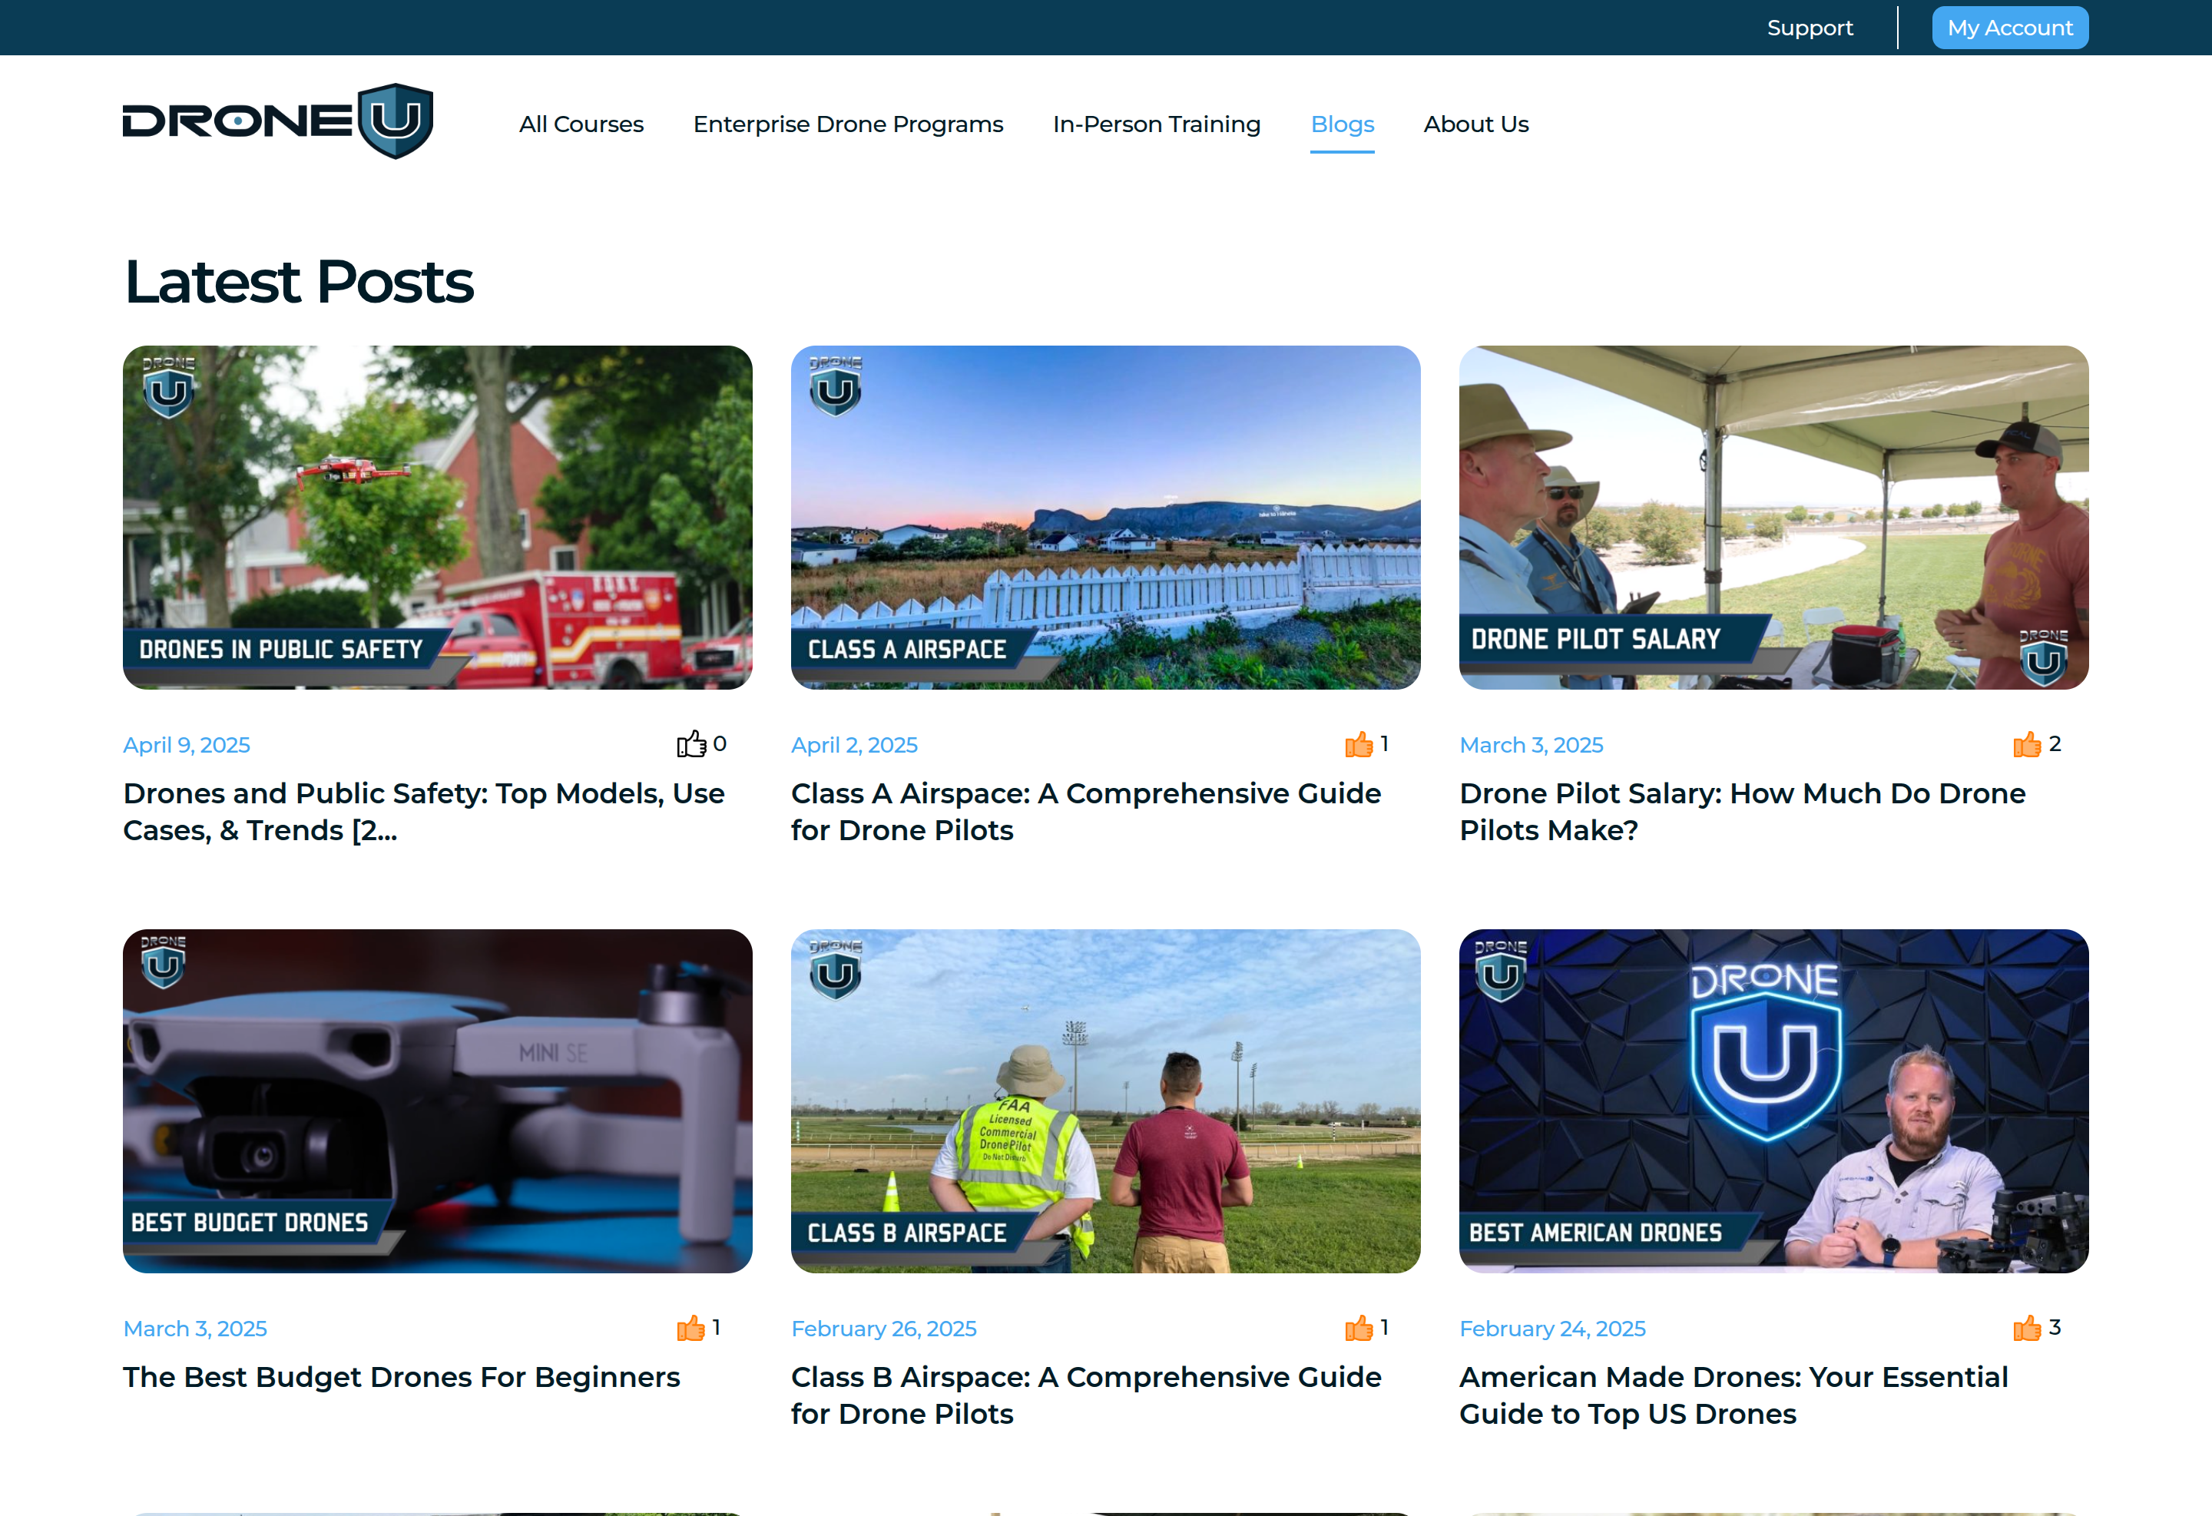2212x1516 pixels.
Task: Click thumbs-up on Class B Airspace post
Action: click(x=1359, y=1328)
